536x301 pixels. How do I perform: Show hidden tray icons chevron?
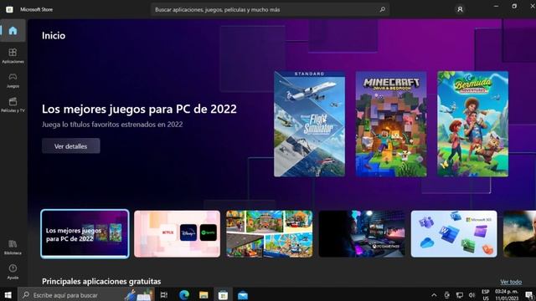434,295
